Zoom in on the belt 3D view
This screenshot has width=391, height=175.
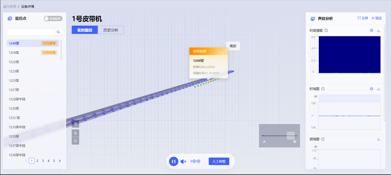pos(75,133)
